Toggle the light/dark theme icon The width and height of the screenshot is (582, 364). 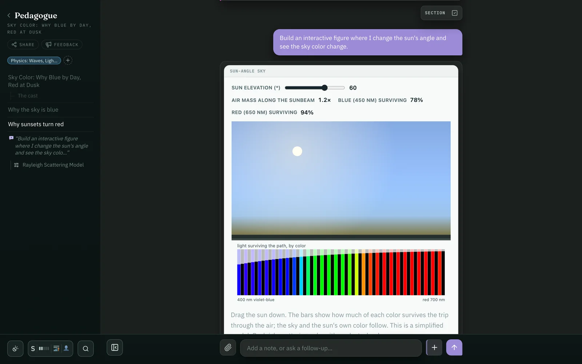(15, 348)
